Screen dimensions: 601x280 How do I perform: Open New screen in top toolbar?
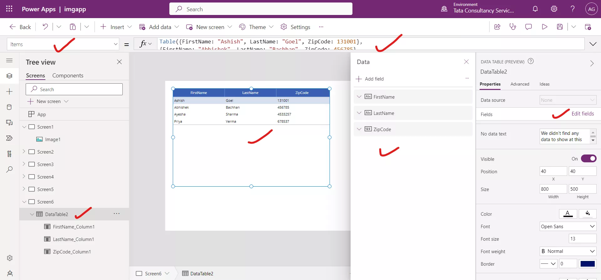coord(209,27)
